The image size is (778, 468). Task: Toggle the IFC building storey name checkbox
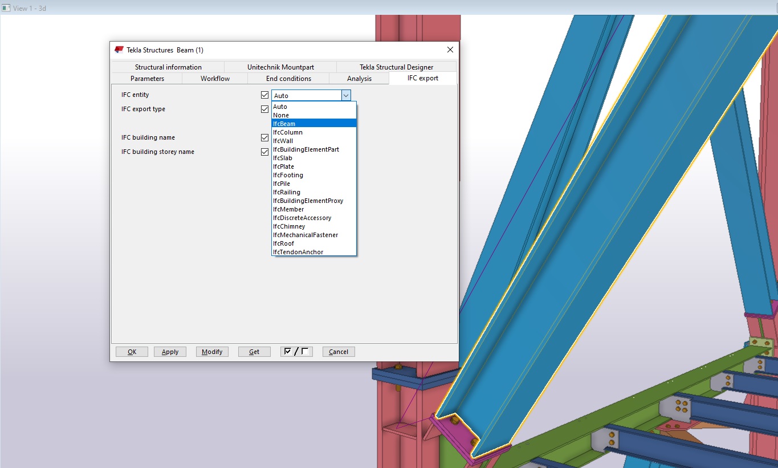tap(264, 152)
